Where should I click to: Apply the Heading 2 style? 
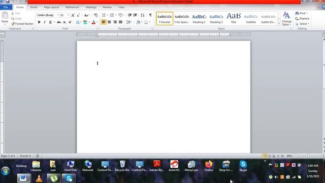pos(216,19)
